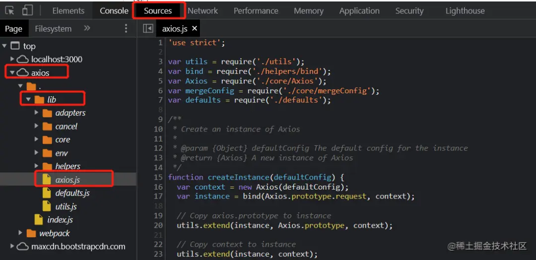Open utils.js in the file tree
This screenshot has width=536, height=260.
pos(66,206)
